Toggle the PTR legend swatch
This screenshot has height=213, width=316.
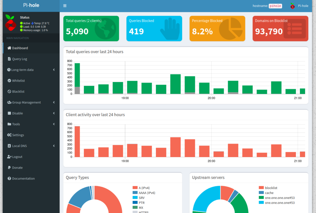point(135,203)
